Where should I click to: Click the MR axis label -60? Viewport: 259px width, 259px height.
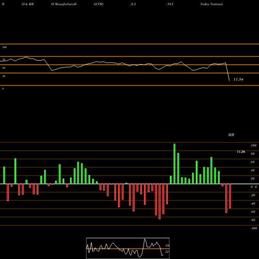[253, 212]
